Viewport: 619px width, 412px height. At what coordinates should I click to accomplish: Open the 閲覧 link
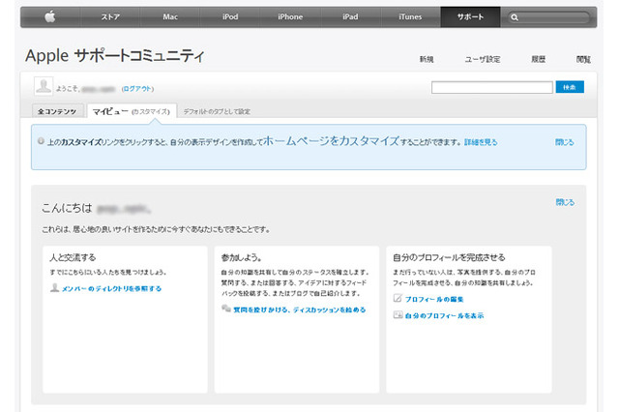[x=583, y=59]
